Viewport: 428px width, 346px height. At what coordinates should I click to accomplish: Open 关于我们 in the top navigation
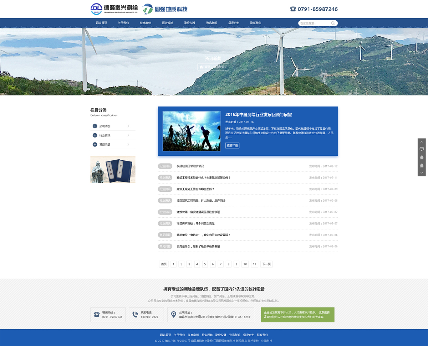point(123,23)
